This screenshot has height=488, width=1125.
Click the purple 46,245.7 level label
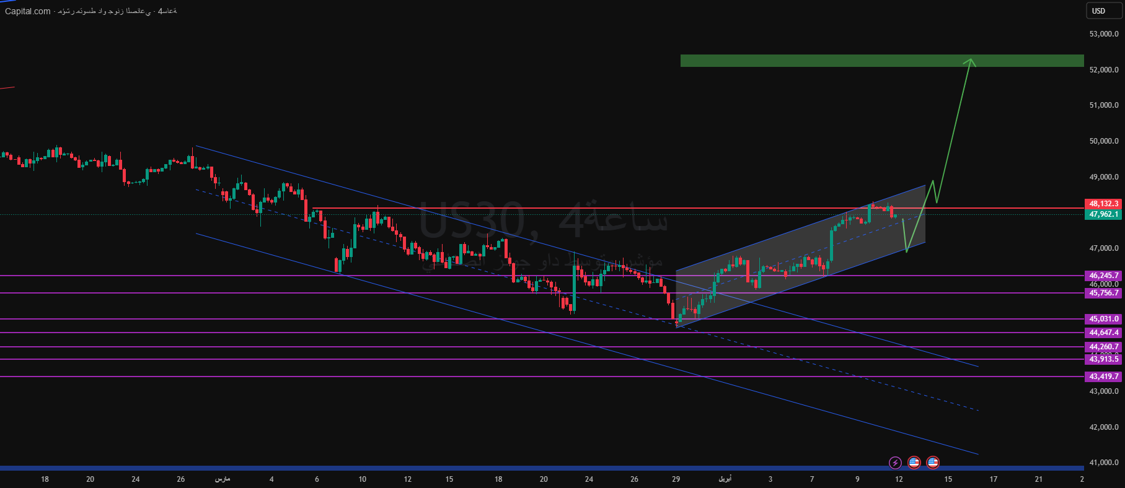pyautogui.click(x=1103, y=276)
